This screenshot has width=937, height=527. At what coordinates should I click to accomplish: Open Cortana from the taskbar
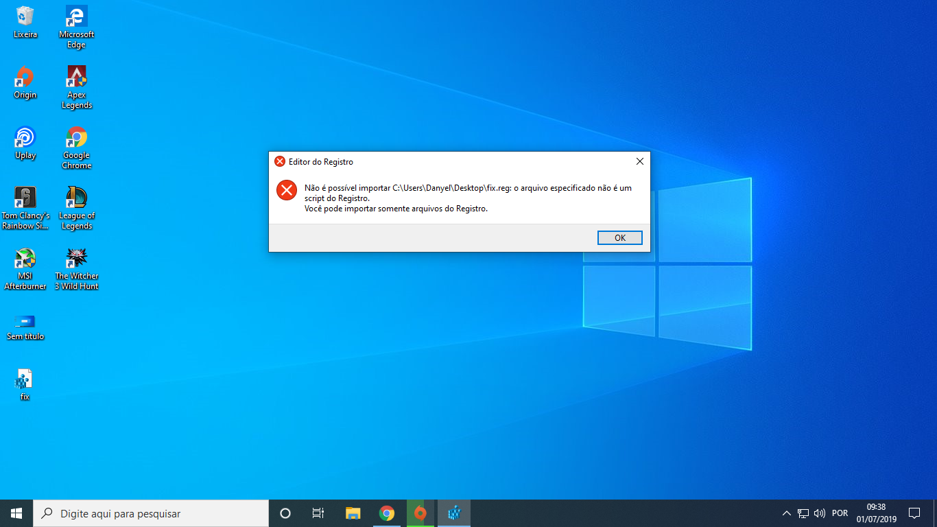285,513
